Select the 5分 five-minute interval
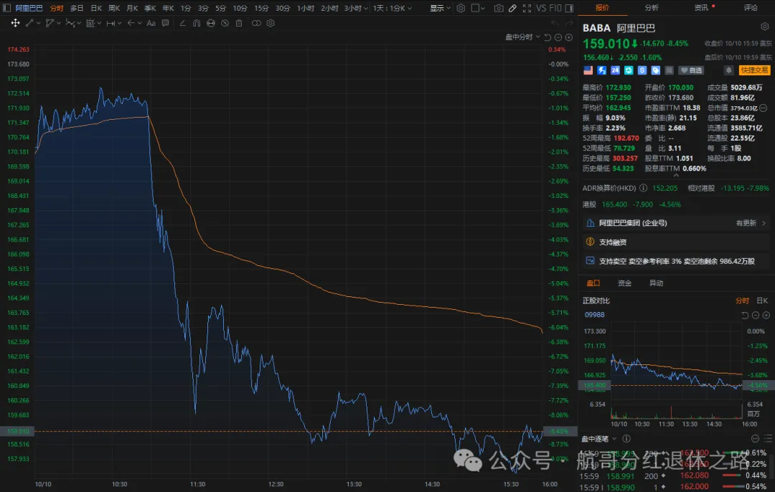This screenshot has height=492, width=775. tap(220, 8)
